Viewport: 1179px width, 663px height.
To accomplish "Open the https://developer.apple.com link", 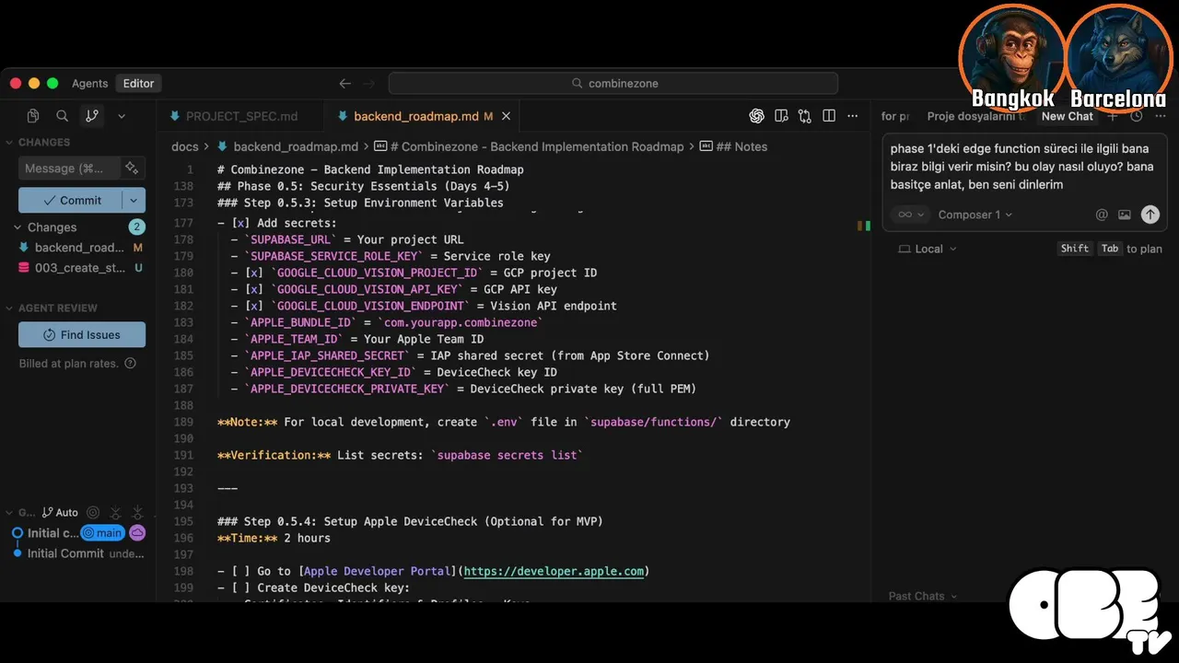I will [x=554, y=571].
